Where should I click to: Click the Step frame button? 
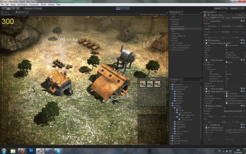pyautogui.click(x=127, y=9)
